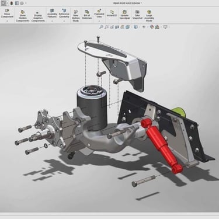Click the Select cursor tool in title bar

(4, 3)
